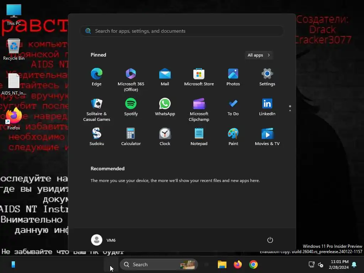Launch Movies & TV
Screen dimensions: 364x273
pyautogui.click(x=267, y=137)
